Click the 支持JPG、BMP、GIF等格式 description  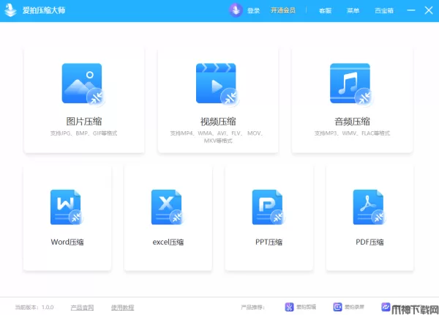tap(83, 133)
